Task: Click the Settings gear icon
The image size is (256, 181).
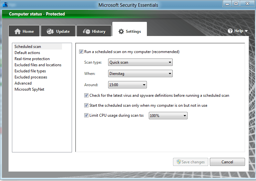Action: point(121,32)
